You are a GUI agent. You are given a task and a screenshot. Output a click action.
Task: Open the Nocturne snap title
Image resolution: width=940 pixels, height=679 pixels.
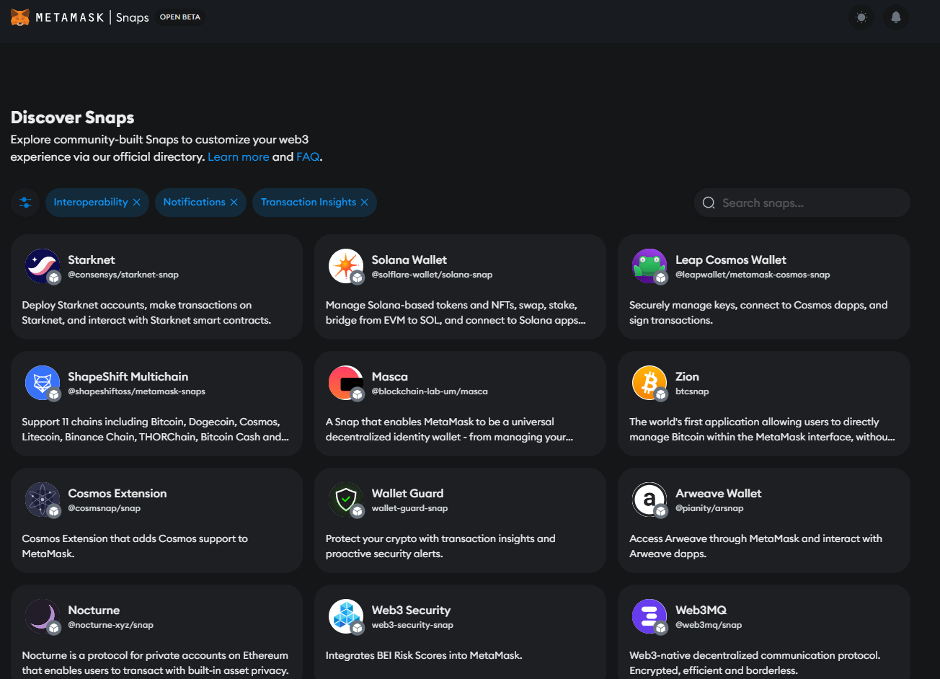94,611
